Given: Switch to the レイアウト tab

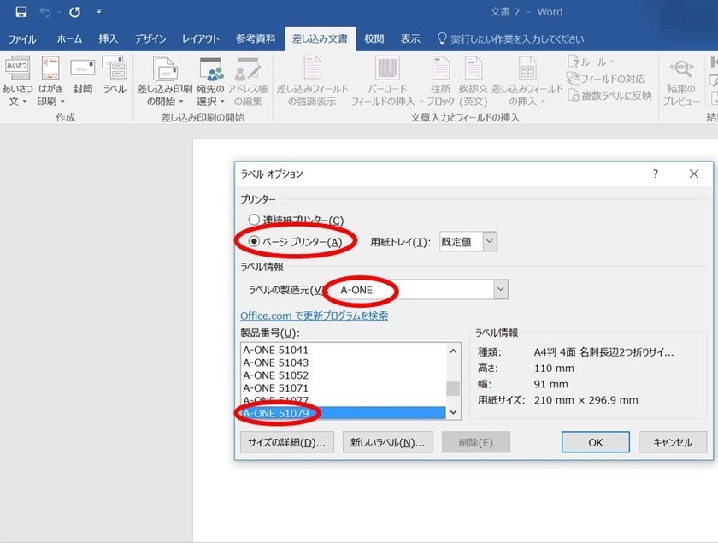Looking at the screenshot, I should point(201,39).
